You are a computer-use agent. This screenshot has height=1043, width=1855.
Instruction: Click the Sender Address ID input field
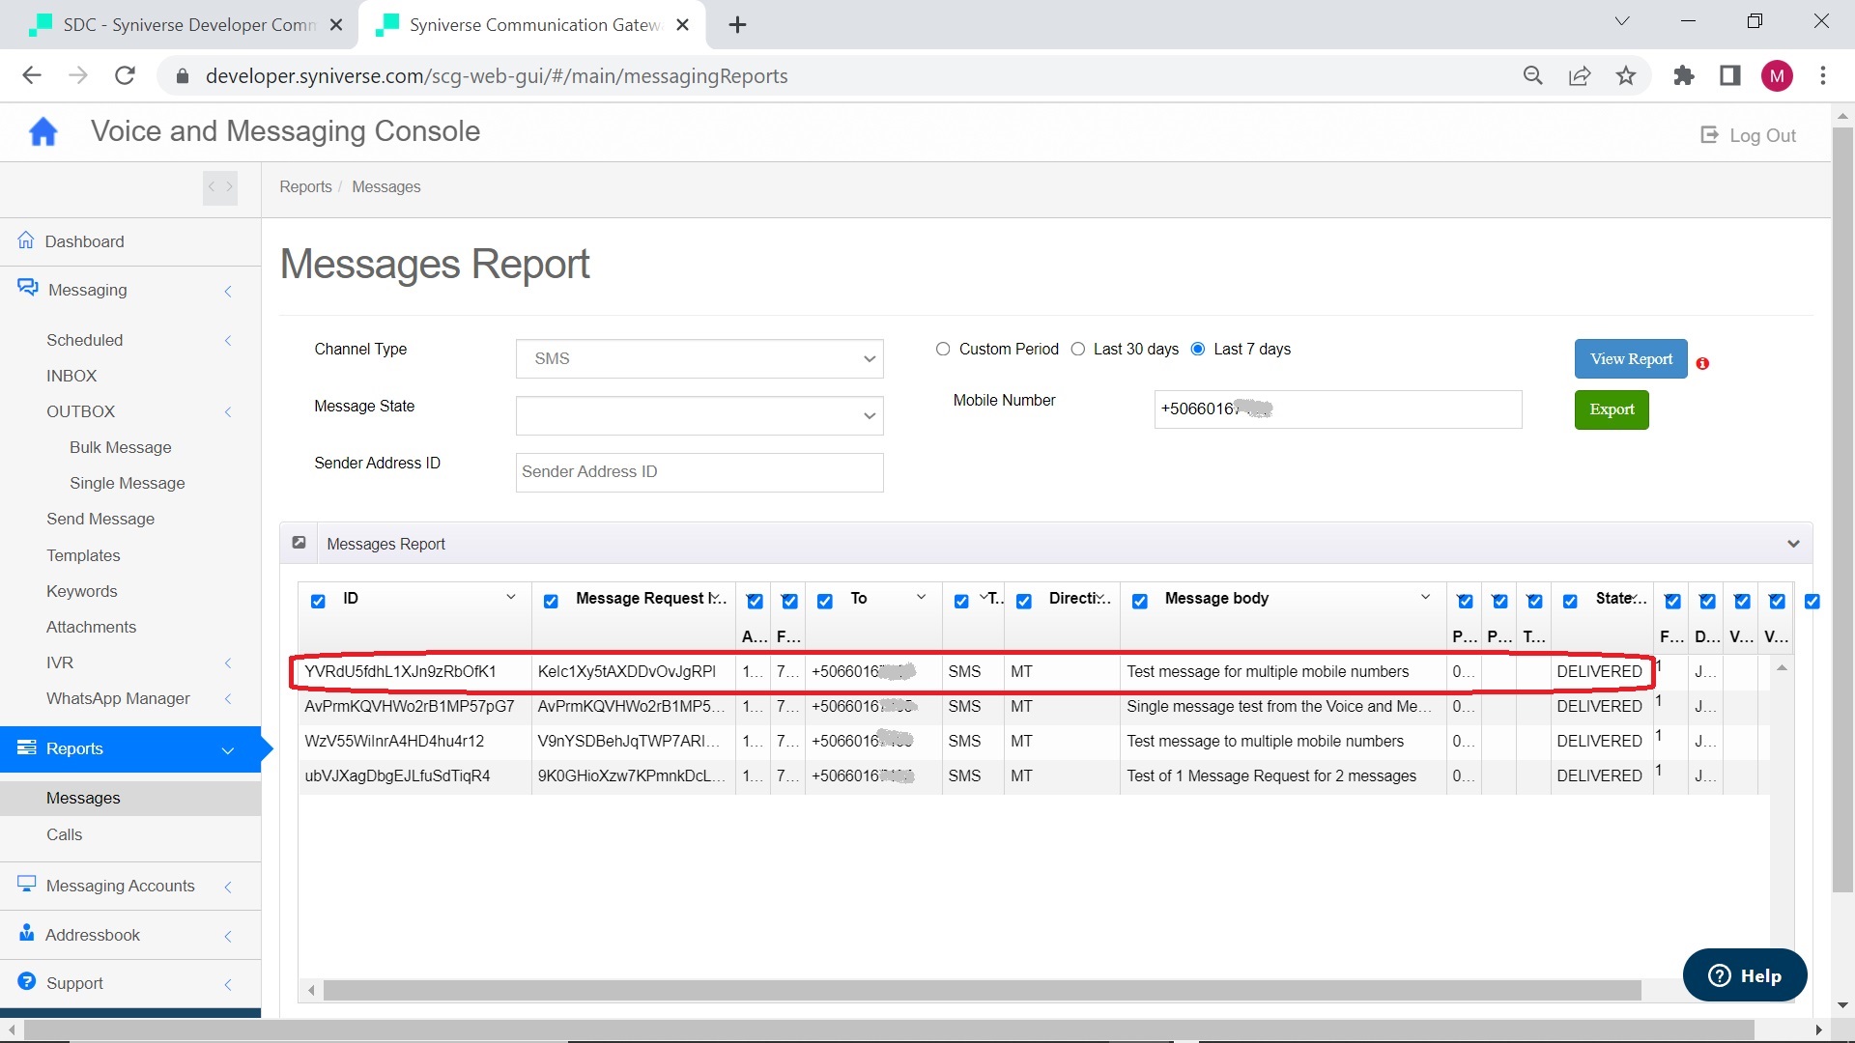click(699, 472)
